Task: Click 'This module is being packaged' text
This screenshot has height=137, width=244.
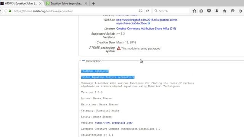Action: point(141,48)
